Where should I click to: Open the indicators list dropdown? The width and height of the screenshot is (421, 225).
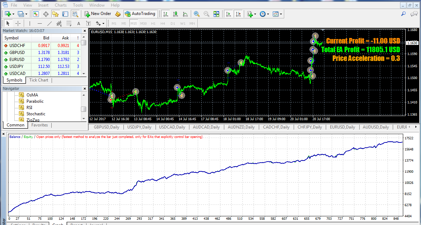(x=255, y=14)
